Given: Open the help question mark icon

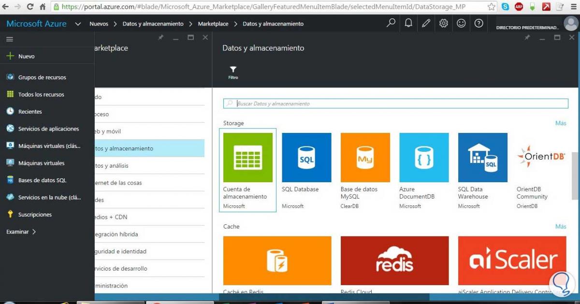Looking at the screenshot, I should click(x=478, y=23).
